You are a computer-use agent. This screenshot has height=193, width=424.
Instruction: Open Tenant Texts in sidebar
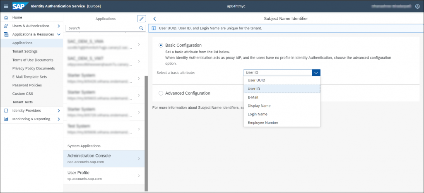click(x=31, y=102)
